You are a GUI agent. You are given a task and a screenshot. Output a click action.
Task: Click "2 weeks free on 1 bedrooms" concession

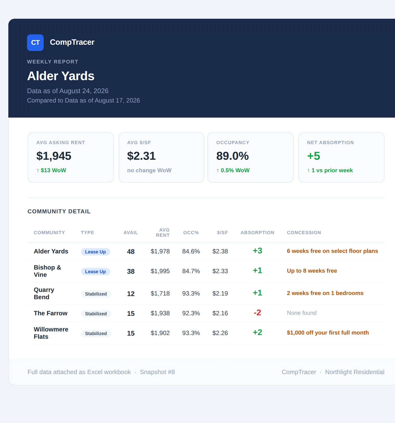tap(325, 293)
